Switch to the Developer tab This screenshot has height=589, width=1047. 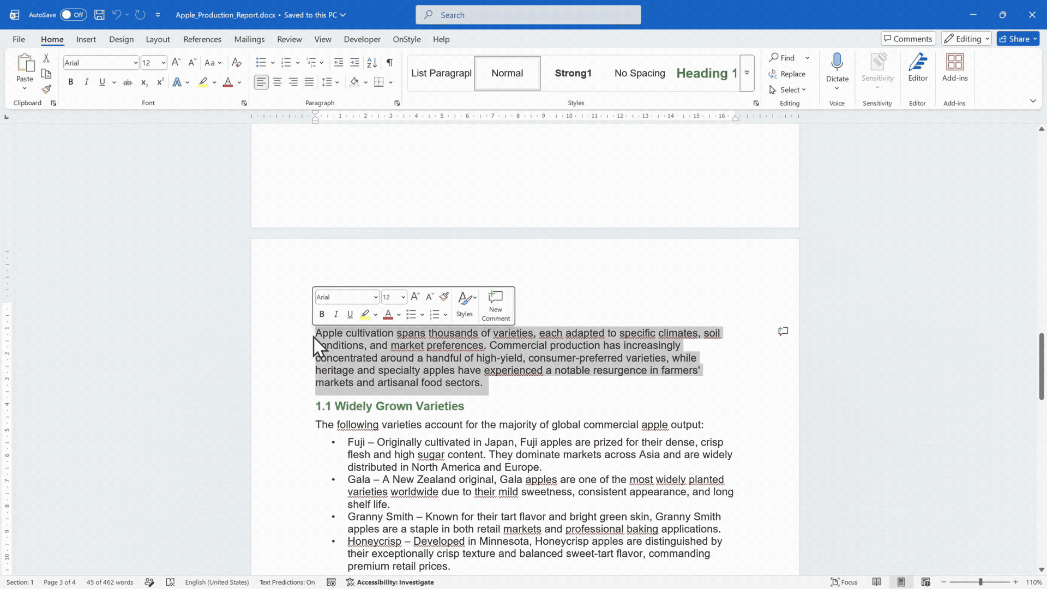click(x=362, y=39)
